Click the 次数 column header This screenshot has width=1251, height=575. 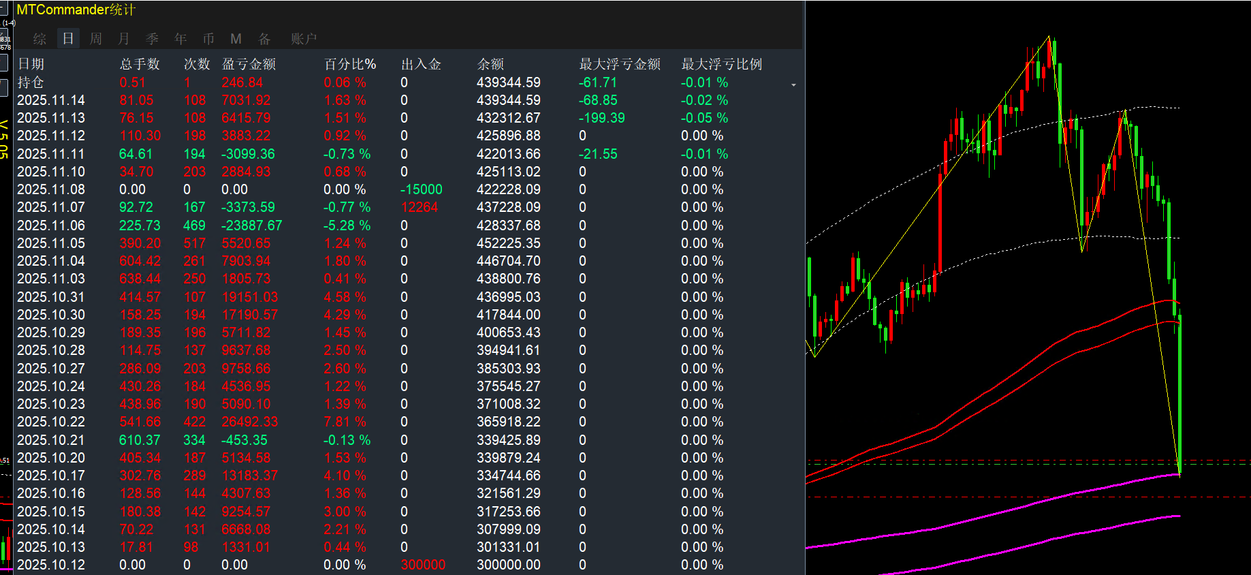point(197,64)
